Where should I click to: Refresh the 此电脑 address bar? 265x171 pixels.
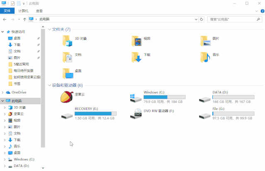(x=202, y=19)
